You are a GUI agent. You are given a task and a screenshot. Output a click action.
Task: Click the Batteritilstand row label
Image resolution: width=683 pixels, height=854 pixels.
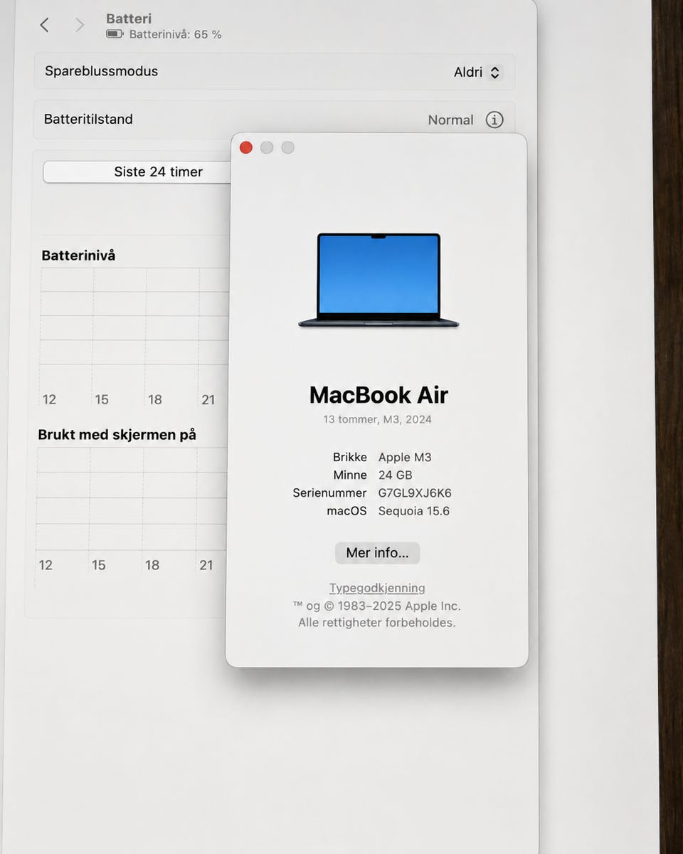[88, 119]
